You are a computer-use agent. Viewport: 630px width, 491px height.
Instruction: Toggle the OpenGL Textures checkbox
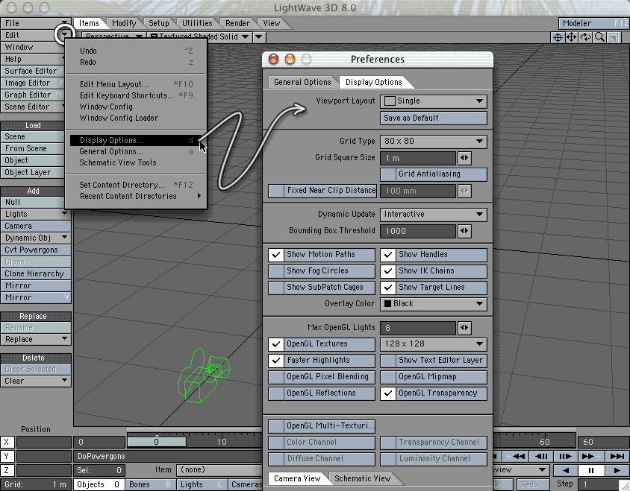276,344
